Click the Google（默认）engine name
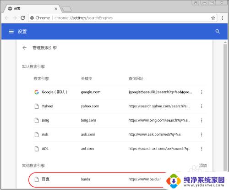The width and height of the screenshot is (229, 190). coord(55,92)
